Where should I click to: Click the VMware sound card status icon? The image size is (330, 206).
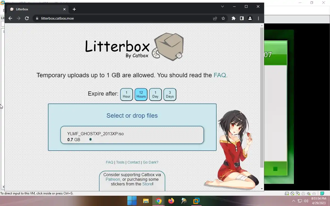pyautogui.click(x=309, y=193)
